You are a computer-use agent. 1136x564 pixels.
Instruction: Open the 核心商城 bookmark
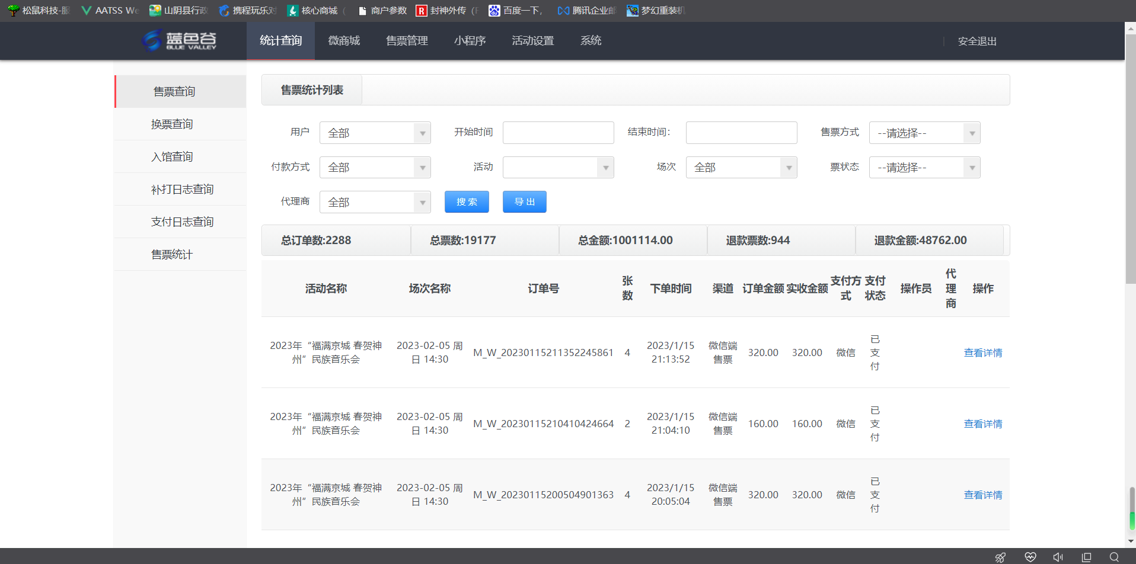point(317,11)
